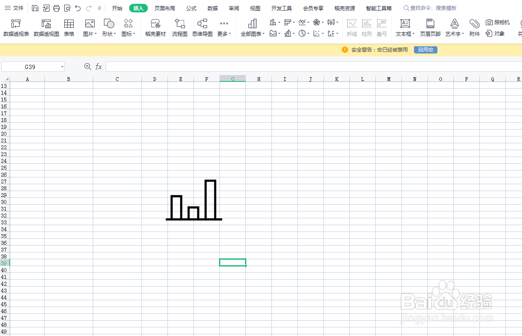
Task: Open the 稻壳资源 tab
Action: tap(345, 8)
